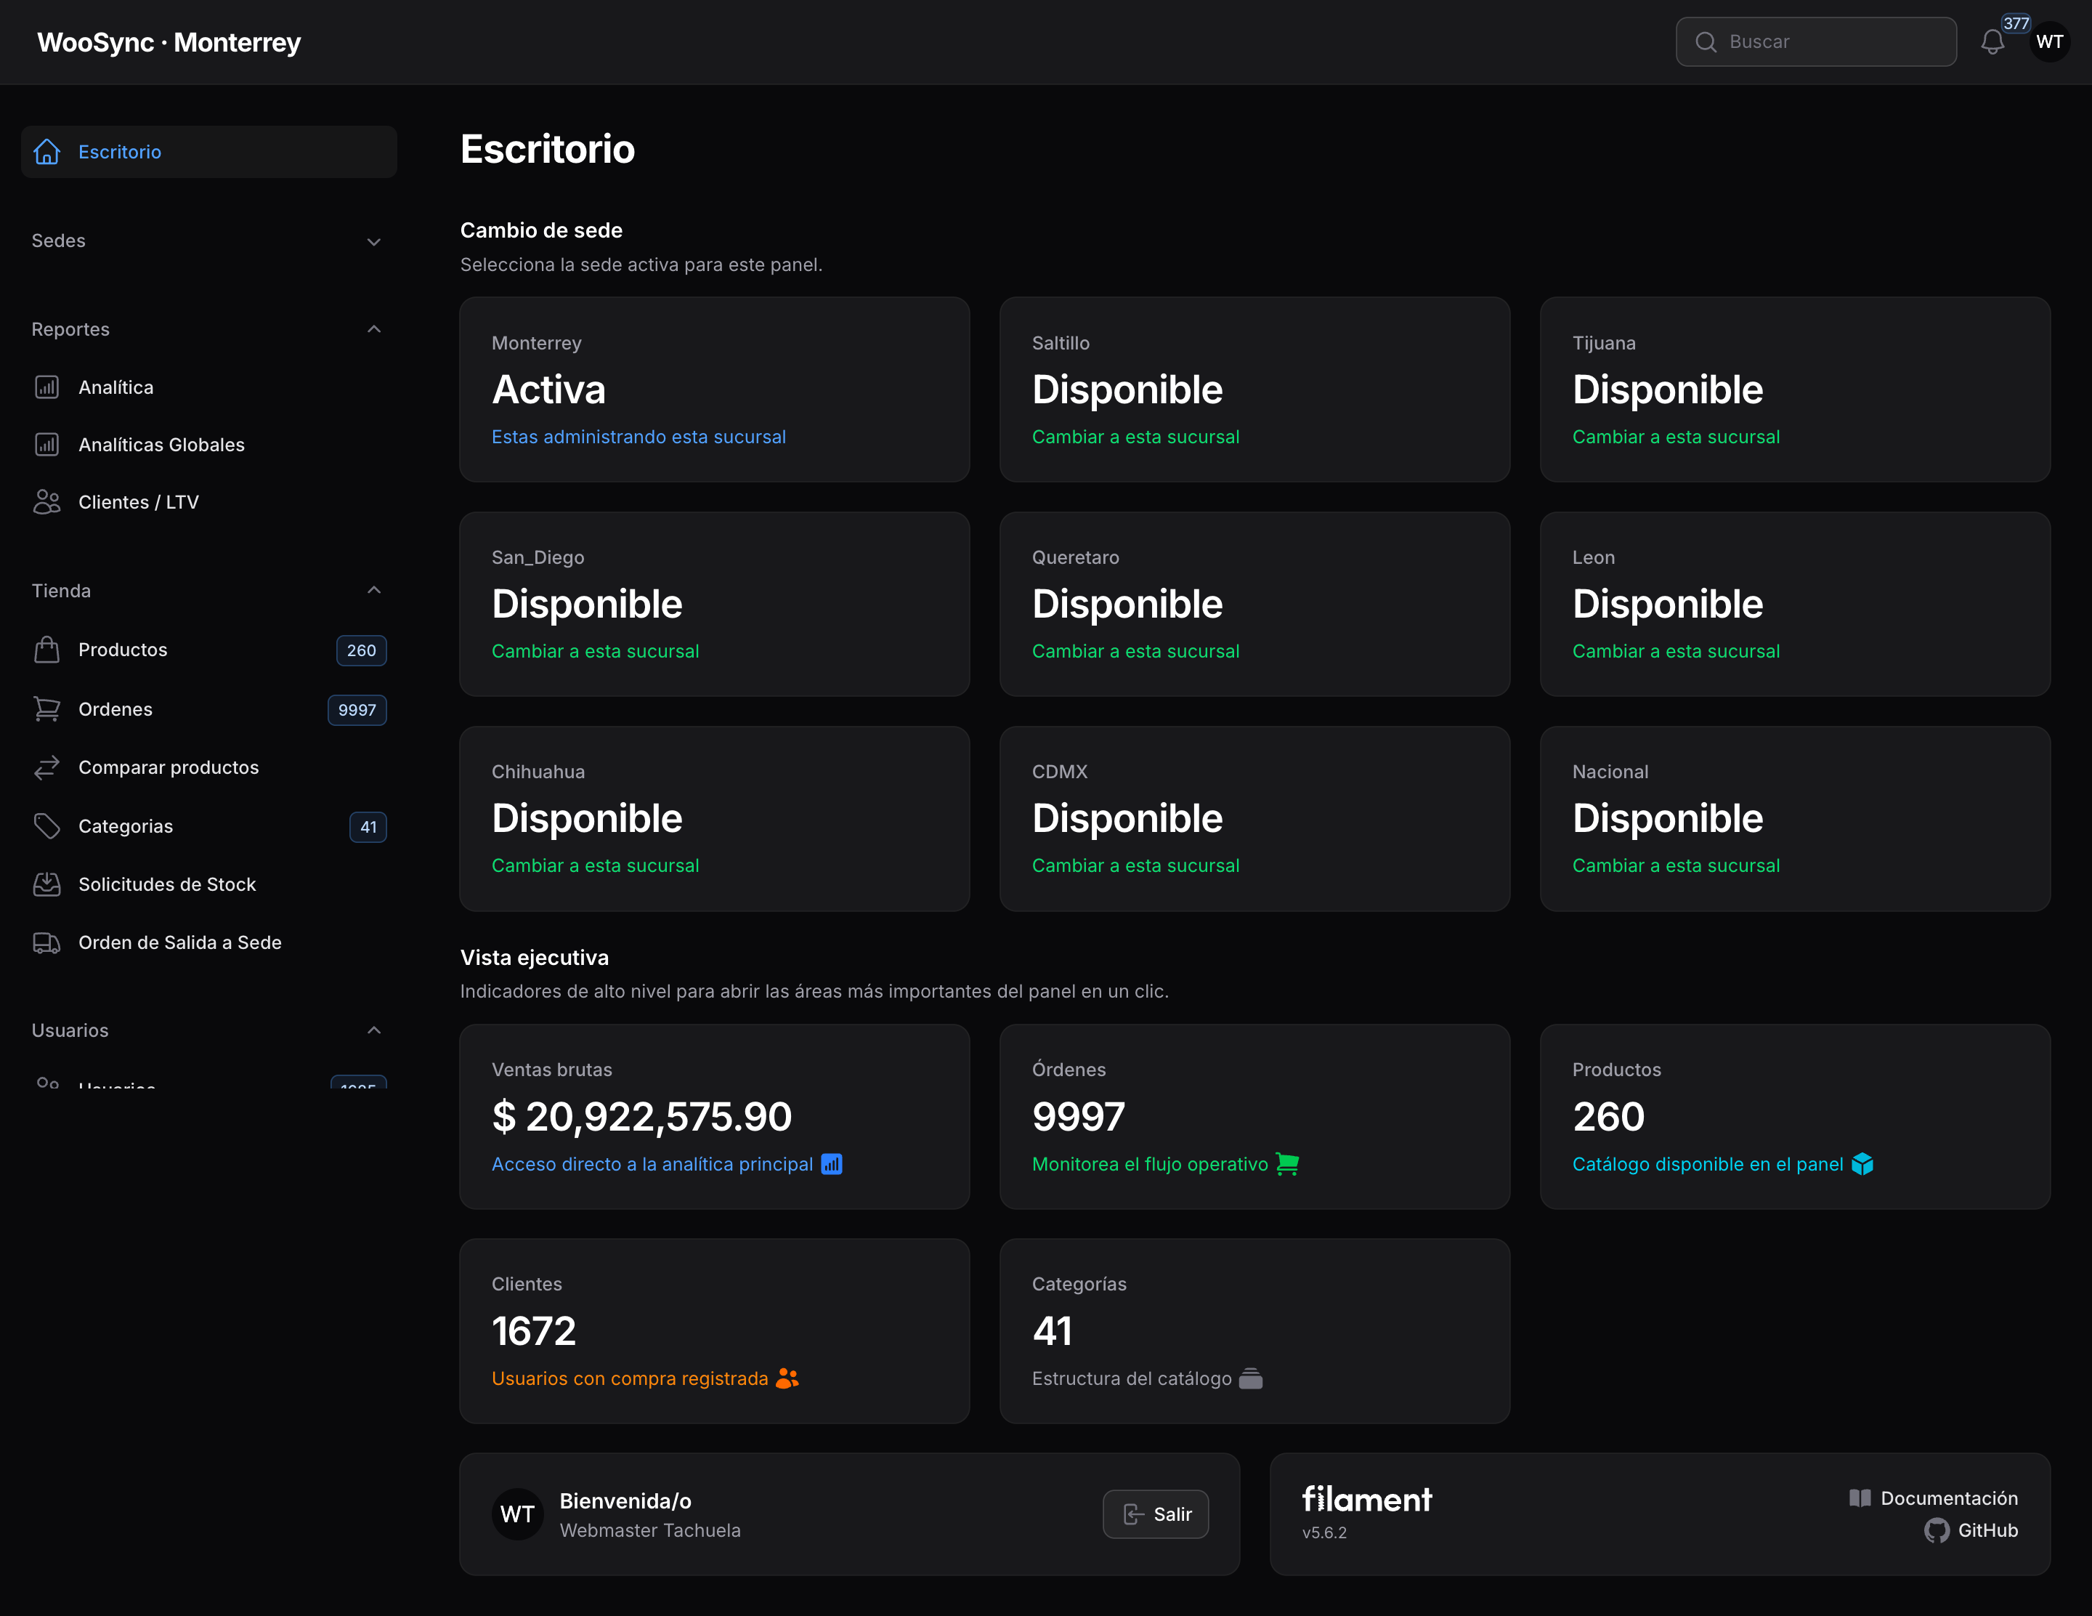Screen dimensions: 2092x1616
Task: Click the v5.6.2 version text
Action: (x=1323, y=1532)
